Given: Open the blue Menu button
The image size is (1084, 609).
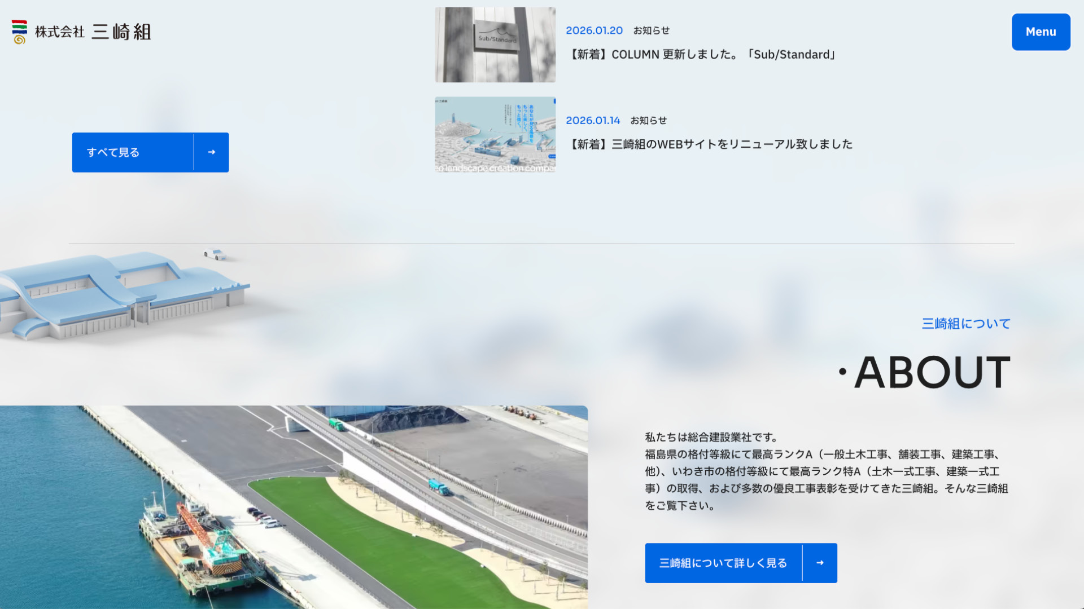Looking at the screenshot, I should [1041, 32].
